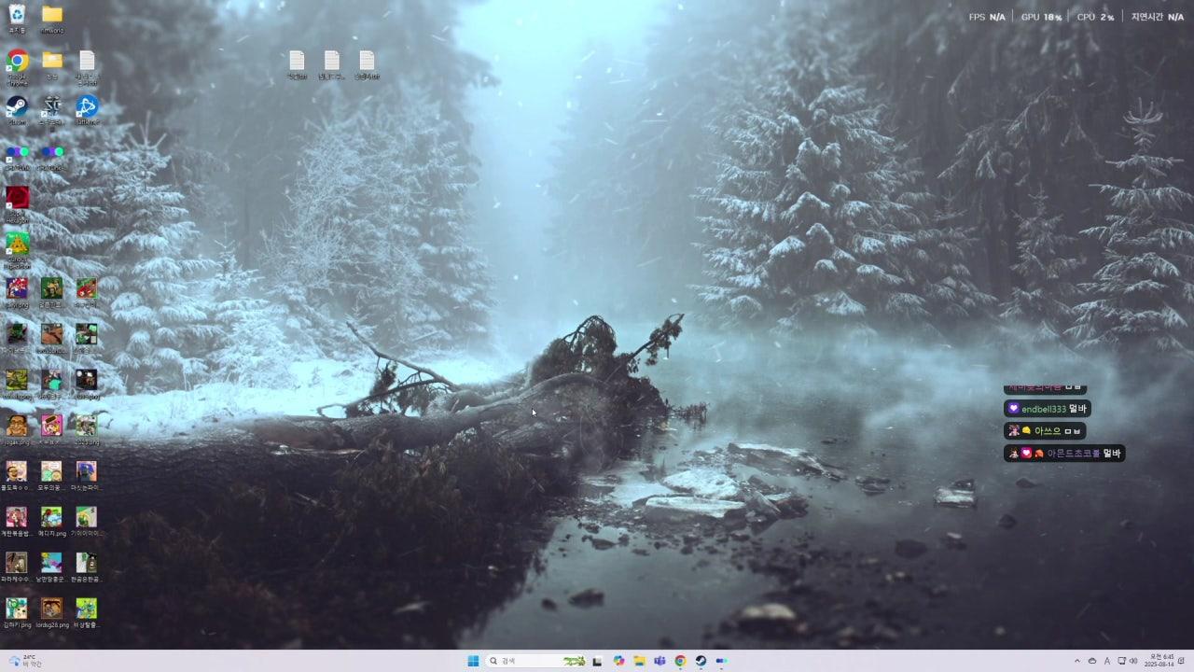Open Copilot from the taskbar
This screenshot has height=672, width=1194.
click(x=618, y=661)
